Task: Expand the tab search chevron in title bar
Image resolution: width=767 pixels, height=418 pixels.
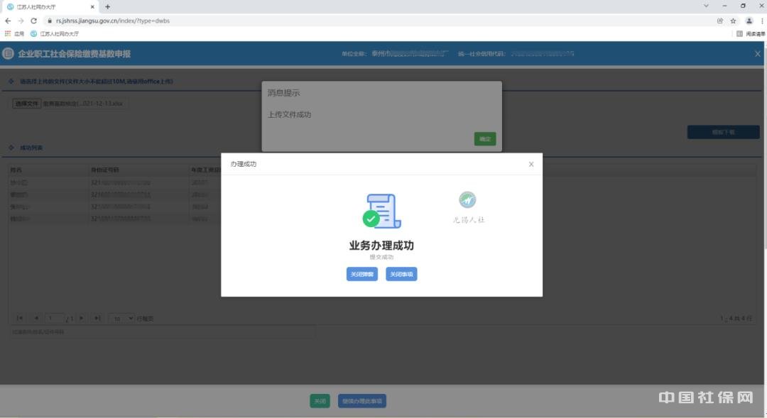Action: click(706, 6)
